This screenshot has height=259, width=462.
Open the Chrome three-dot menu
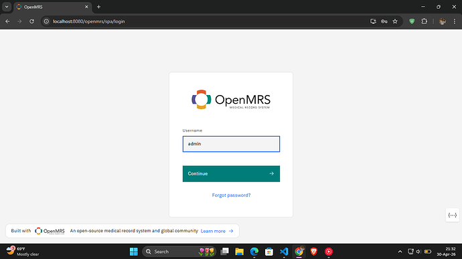(455, 21)
